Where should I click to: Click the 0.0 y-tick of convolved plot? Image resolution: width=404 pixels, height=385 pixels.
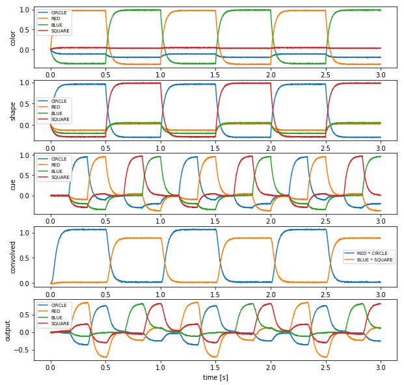[x=25, y=284]
